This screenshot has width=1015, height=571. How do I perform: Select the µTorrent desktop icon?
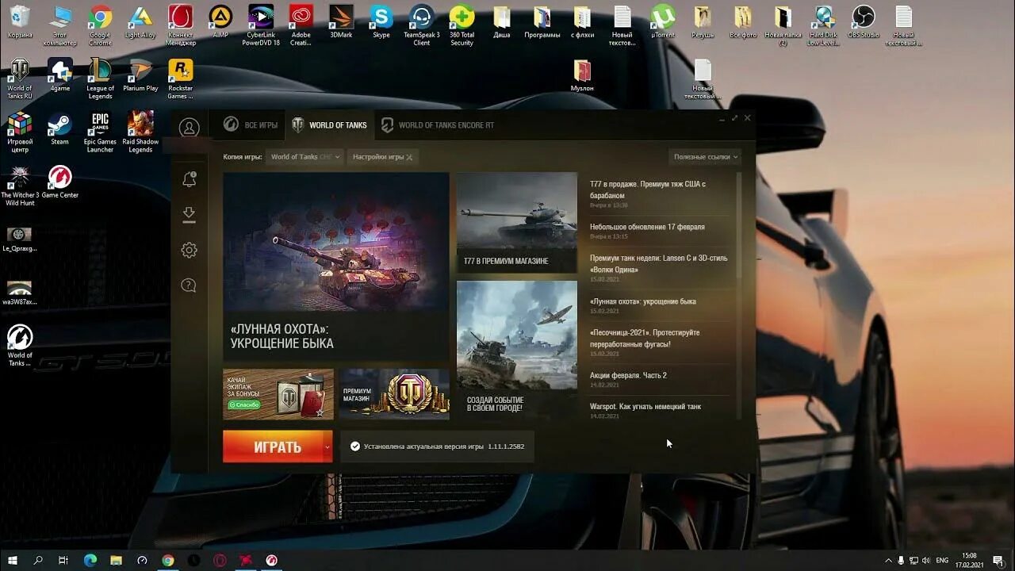(663, 21)
